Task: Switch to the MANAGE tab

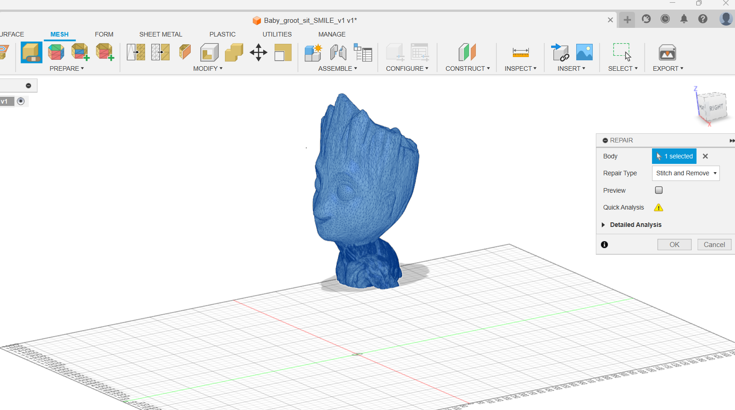Action: pyautogui.click(x=332, y=34)
